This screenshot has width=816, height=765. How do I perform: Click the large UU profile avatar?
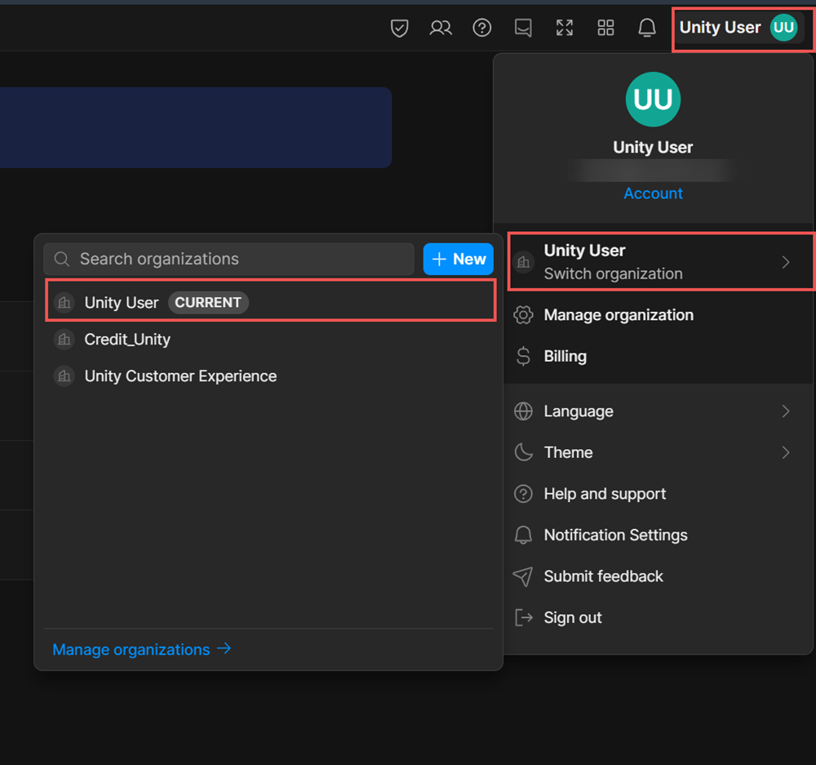click(653, 100)
